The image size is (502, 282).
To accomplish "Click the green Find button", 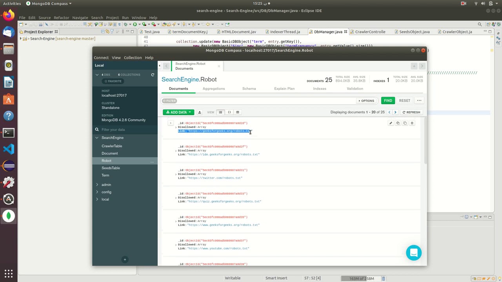I will point(388,101).
